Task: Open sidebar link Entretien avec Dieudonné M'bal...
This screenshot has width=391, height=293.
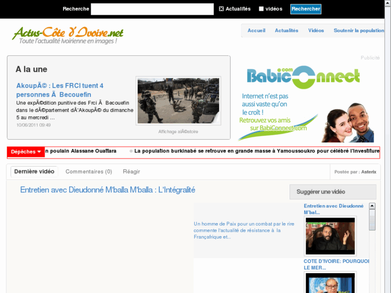Action: (333, 209)
